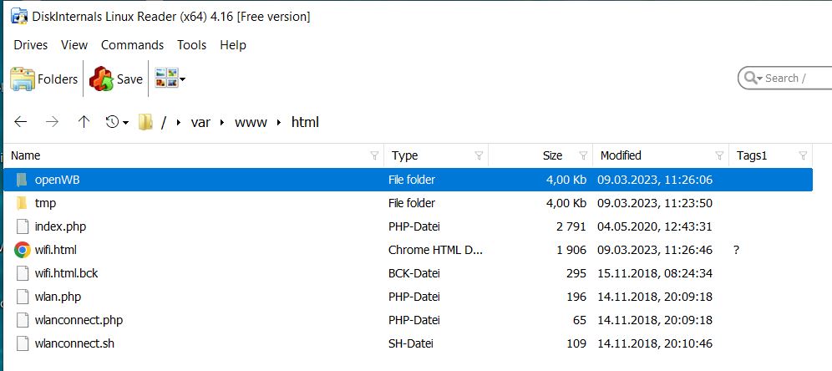Select the root slash in the breadcrumb
Viewport: 832px width, 371px height.
(x=164, y=123)
